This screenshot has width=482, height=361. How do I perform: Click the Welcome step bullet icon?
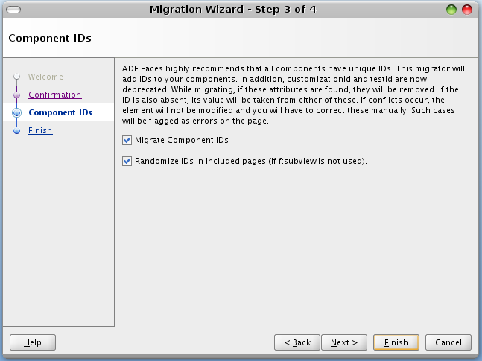click(x=16, y=77)
